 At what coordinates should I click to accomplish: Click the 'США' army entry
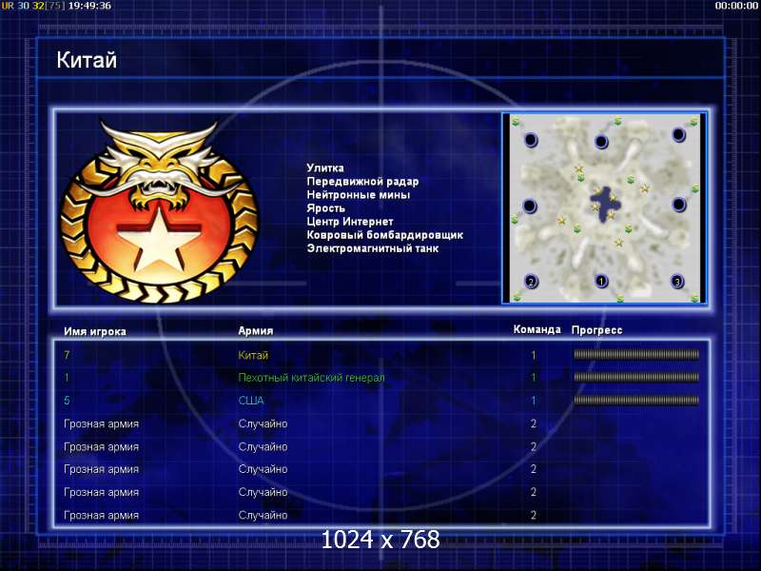(251, 401)
